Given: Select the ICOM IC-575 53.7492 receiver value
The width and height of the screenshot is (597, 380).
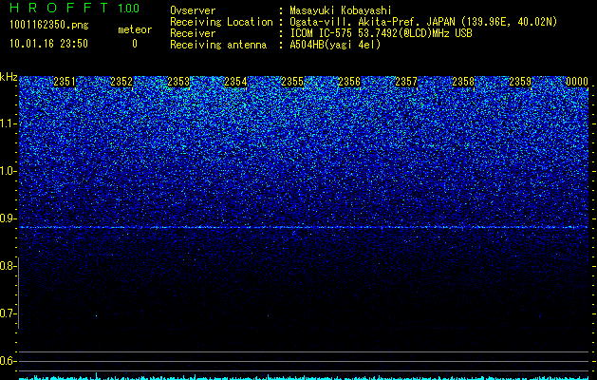Looking at the screenshot, I should coord(381,33).
